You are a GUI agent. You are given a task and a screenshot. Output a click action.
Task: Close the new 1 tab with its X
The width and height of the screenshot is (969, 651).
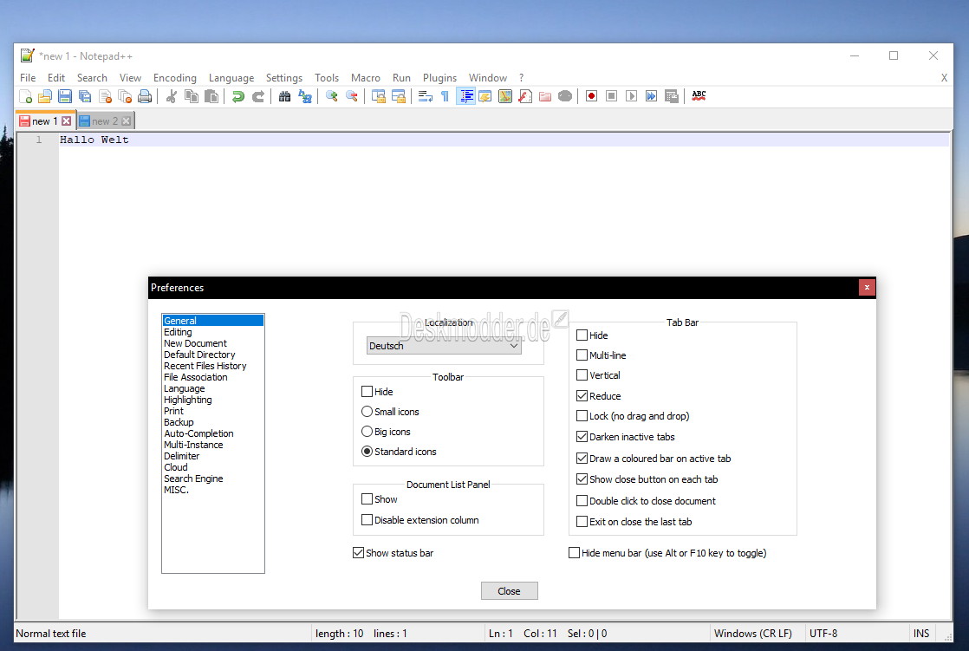(x=66, y=121)
